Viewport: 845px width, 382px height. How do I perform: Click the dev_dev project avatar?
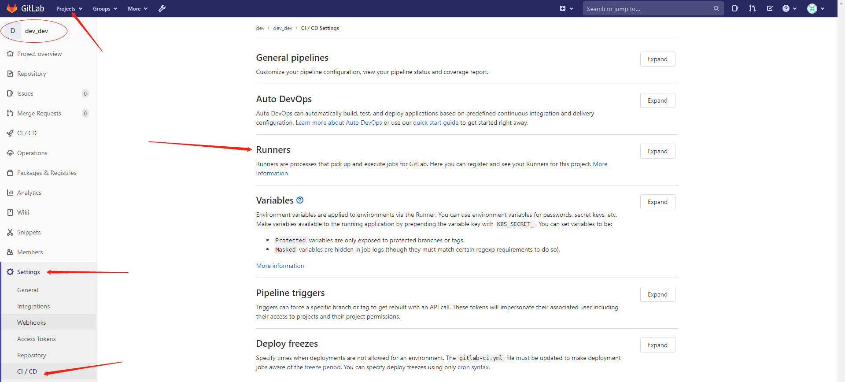[x=13, y=31]
